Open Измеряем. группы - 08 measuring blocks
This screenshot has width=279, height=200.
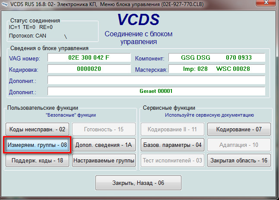click(x=38, y=145)
